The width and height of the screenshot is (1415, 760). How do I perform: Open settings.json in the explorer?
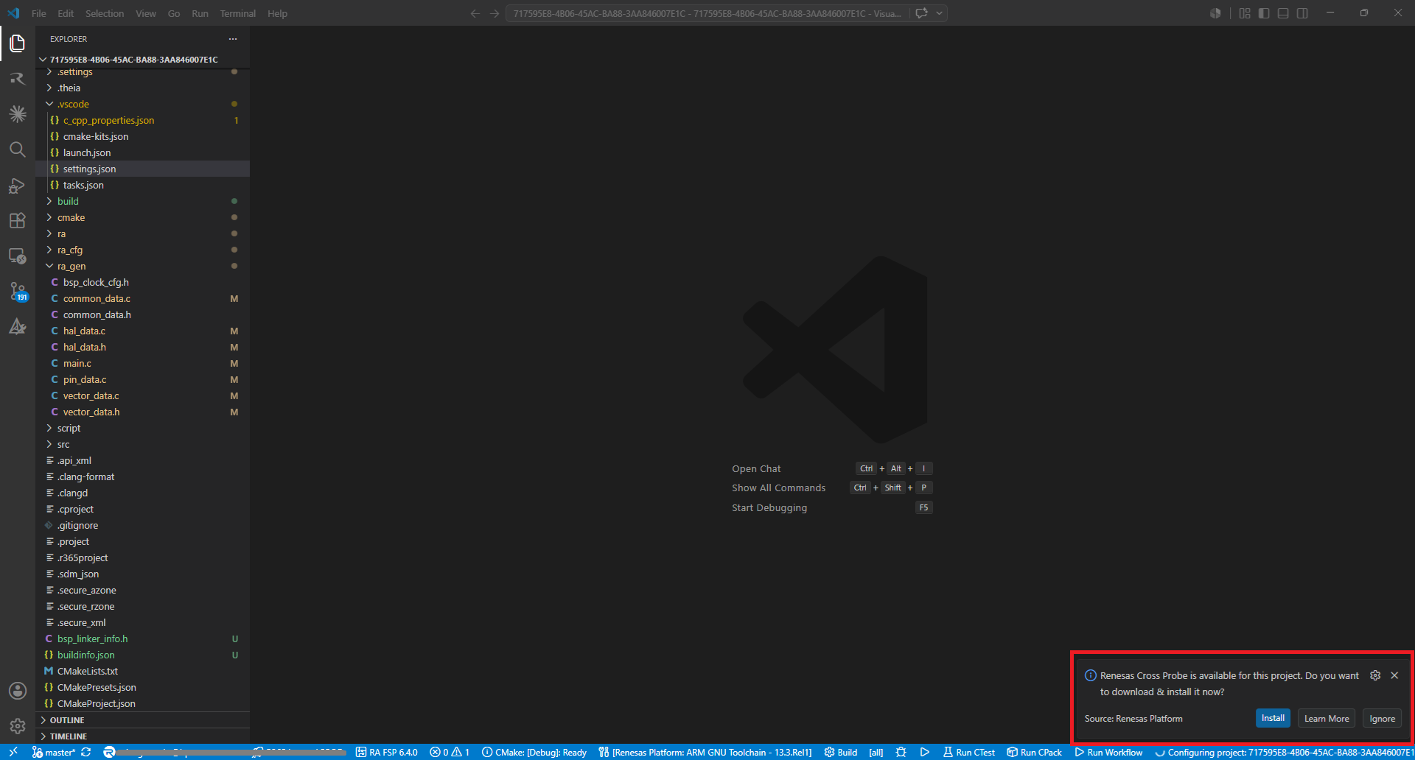pos(142,169)
